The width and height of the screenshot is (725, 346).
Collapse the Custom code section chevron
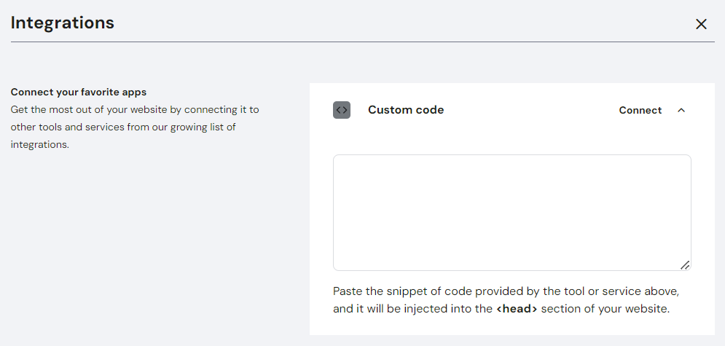click(681, 111)
